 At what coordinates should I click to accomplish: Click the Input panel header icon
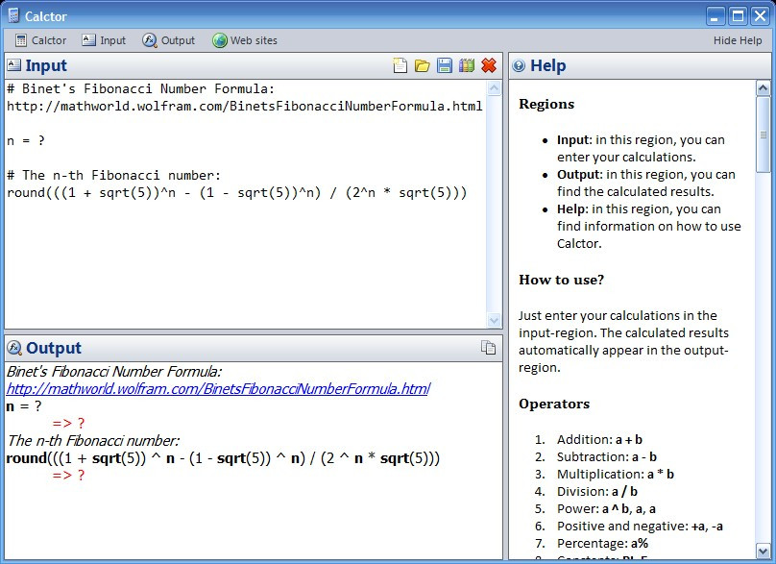point(13,65)
